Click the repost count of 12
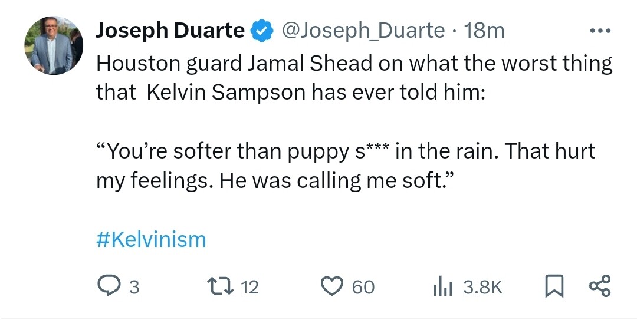 coord(250,287)
